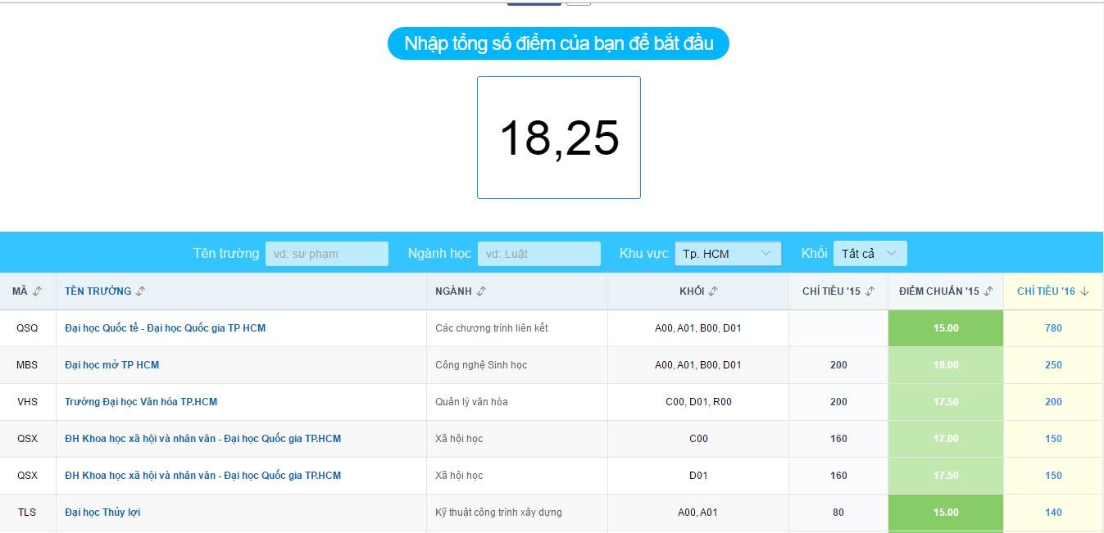Viewport: 1104px width, 533px height.
Task: Follow the Đại học mở TP HCM link
Action: pyautogui.click(x=112, y=364)
